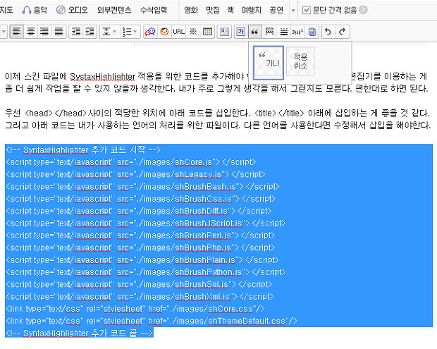The image size is (437, 349).
Task: Click the shBrushPerl.js script line
Action: click(140, 235)
